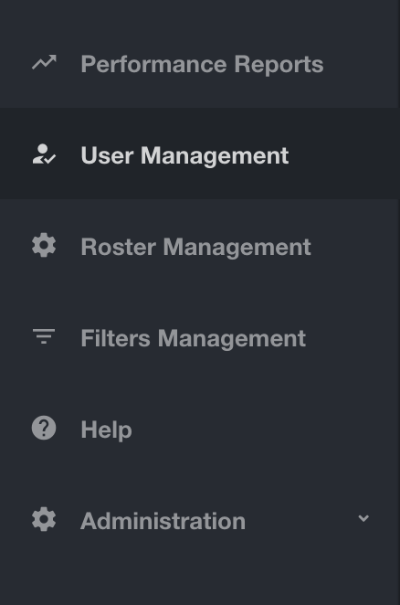Expand the Administration chevron arrow
This screenshot has height=605, width=400.
coord(363,518)
